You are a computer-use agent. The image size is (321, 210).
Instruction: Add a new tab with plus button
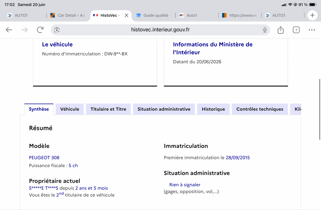[312, 15]
